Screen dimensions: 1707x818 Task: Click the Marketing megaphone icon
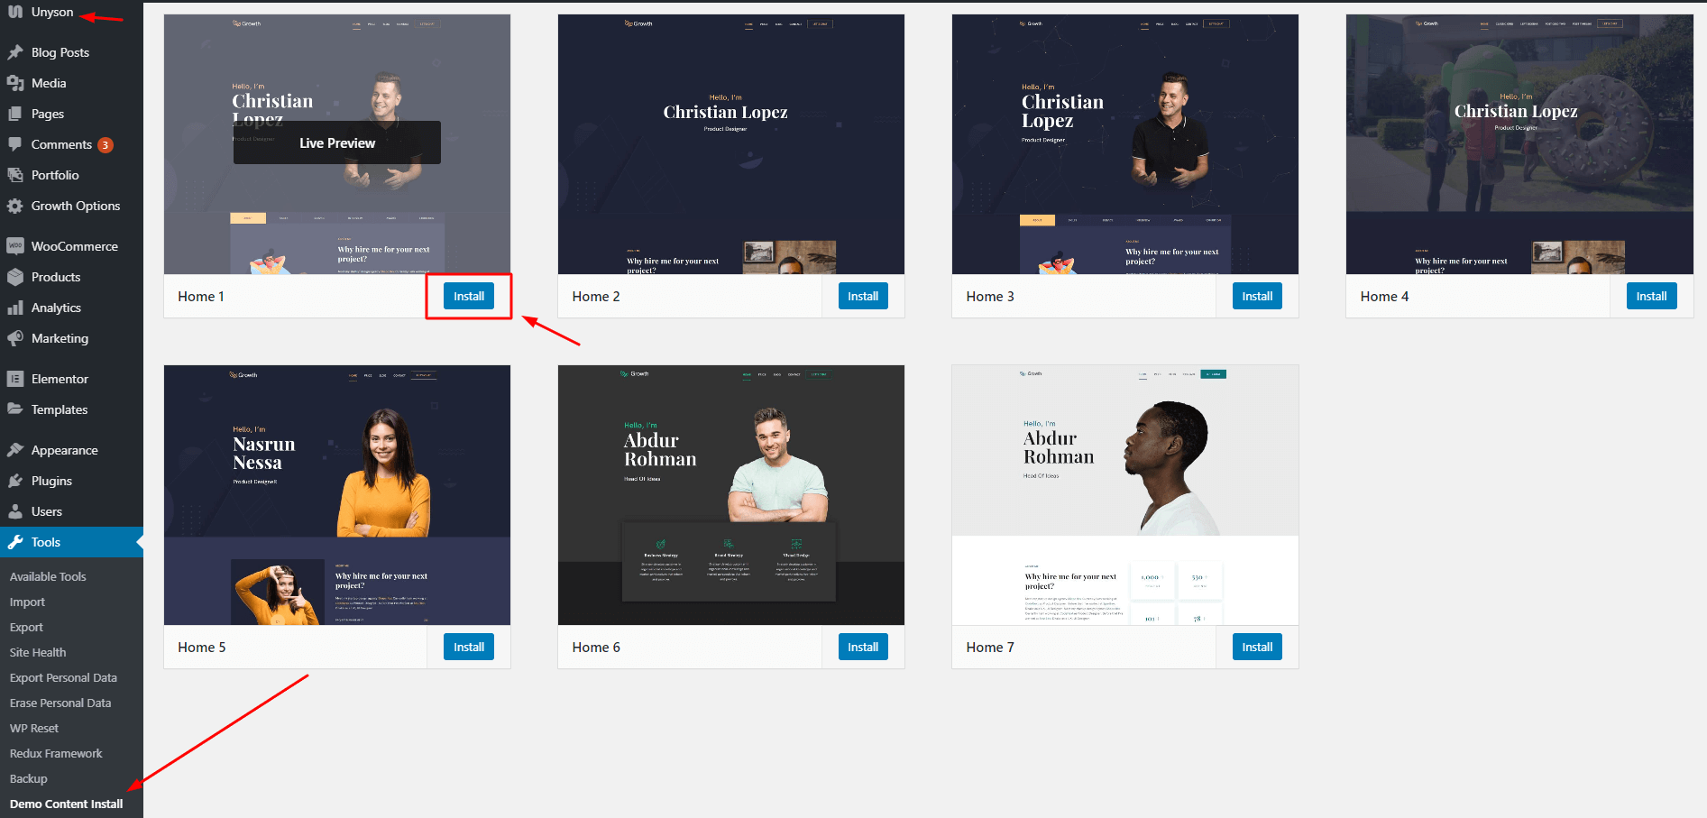pos(15,338)
